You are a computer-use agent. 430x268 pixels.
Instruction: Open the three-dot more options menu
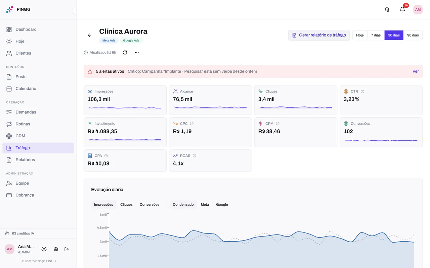click(137, 53)
